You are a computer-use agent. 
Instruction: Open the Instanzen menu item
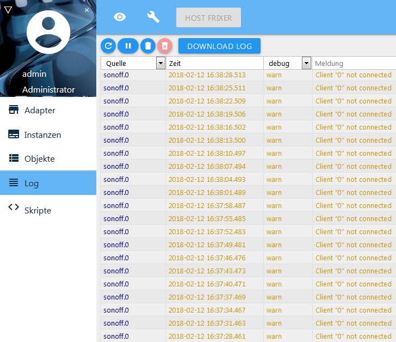pyautogui.click(x=48, y=135)
